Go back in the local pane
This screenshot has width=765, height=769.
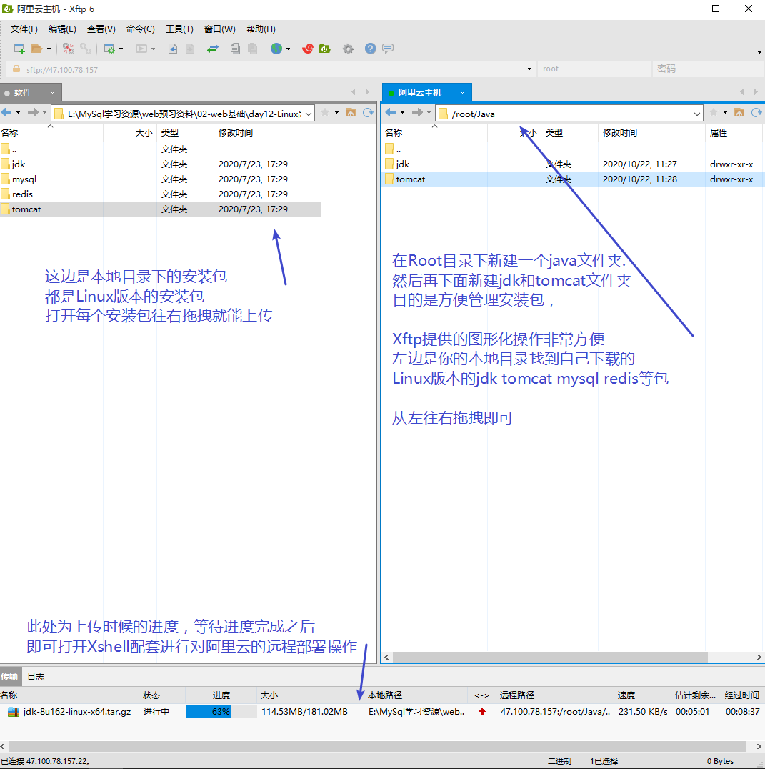[6, 113]
